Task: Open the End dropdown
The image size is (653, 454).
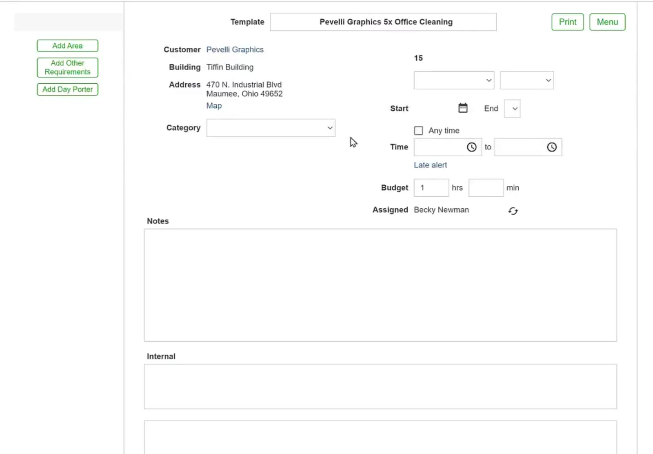Action: (x=512, y=109)
